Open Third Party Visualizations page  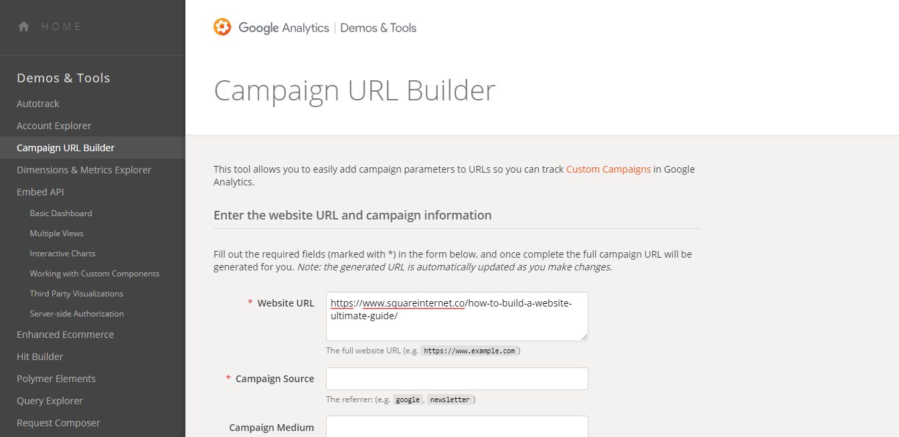(x=76, y=294)
